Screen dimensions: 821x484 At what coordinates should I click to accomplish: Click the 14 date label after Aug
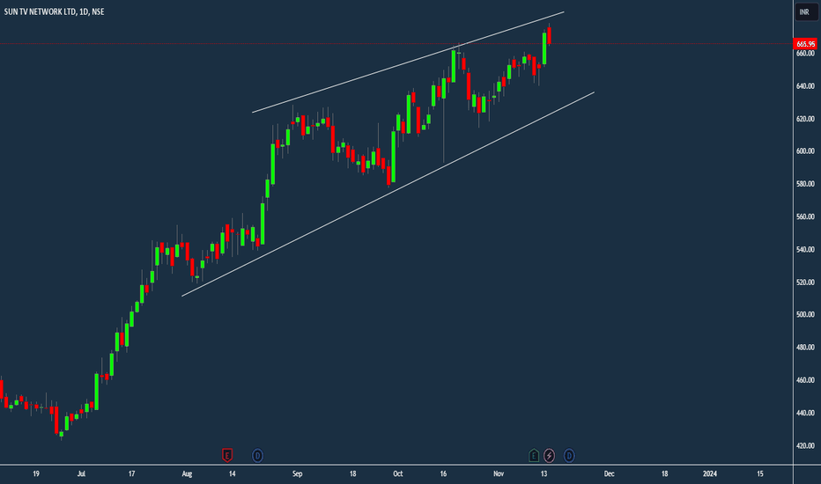(x=232, y=473)
